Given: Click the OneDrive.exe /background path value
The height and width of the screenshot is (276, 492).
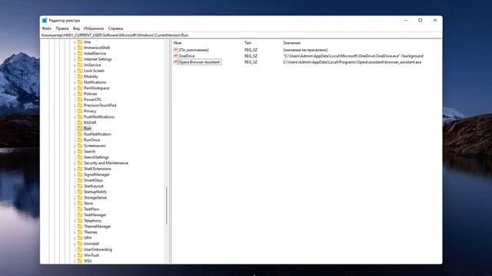Looking at the screenshot, I should [x=353, y=56].
